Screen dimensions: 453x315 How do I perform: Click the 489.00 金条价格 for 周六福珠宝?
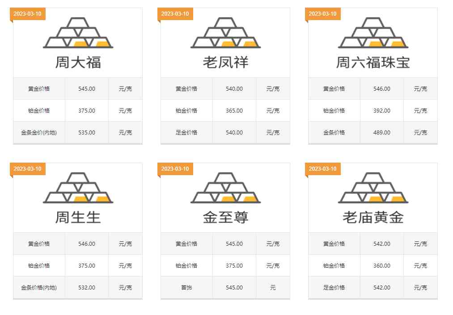tap(381, 132)
